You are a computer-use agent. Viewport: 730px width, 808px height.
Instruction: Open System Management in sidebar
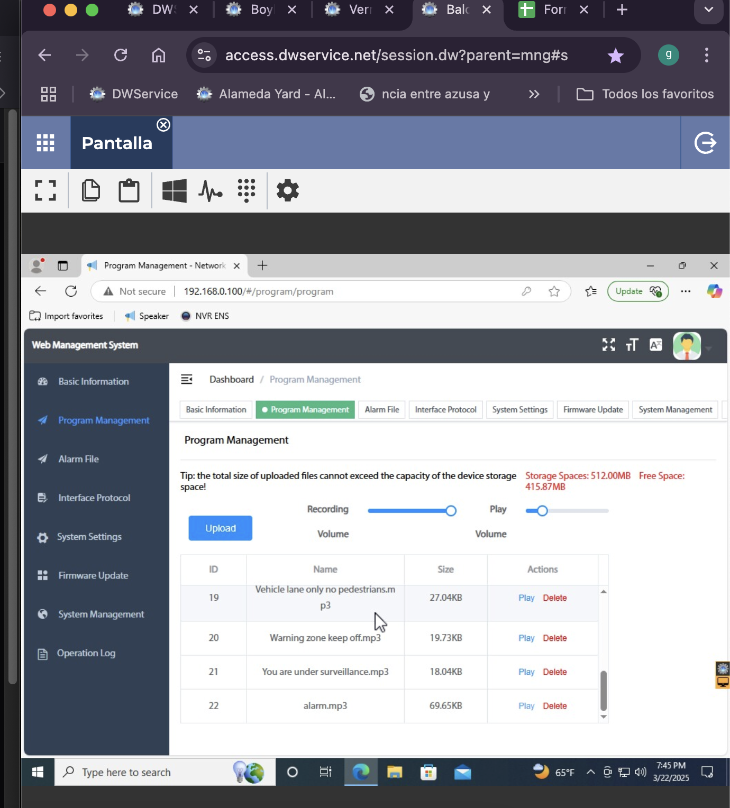pyautogui.click(x=101, y=614)
